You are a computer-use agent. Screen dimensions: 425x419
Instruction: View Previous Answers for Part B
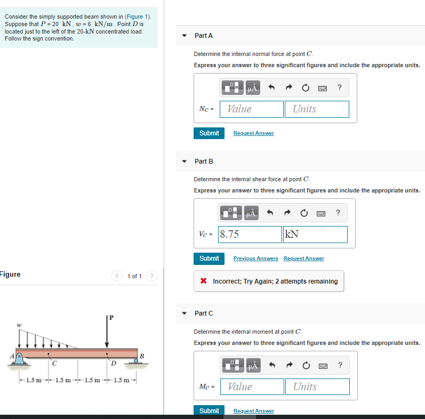pyautogui.click(x=256, y=259)
